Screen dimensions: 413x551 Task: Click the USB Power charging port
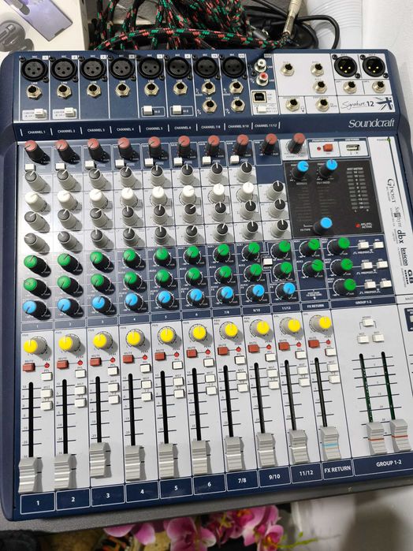[x=352, y=148]
